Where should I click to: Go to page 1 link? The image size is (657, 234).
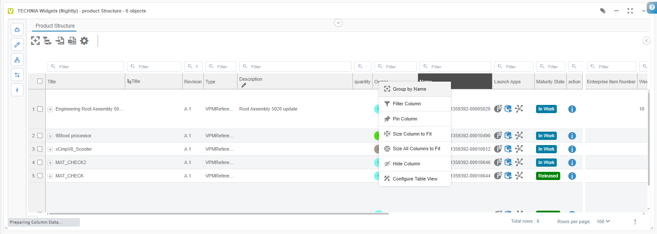(x=635, y=221)
